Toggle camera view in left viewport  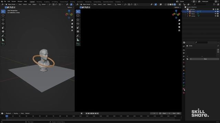pyautogui.click(x=72, y=27)
